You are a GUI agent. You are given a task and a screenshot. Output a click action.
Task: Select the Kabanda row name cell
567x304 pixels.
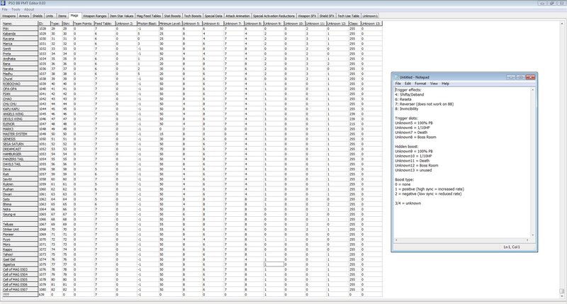[x=20, y=33]
